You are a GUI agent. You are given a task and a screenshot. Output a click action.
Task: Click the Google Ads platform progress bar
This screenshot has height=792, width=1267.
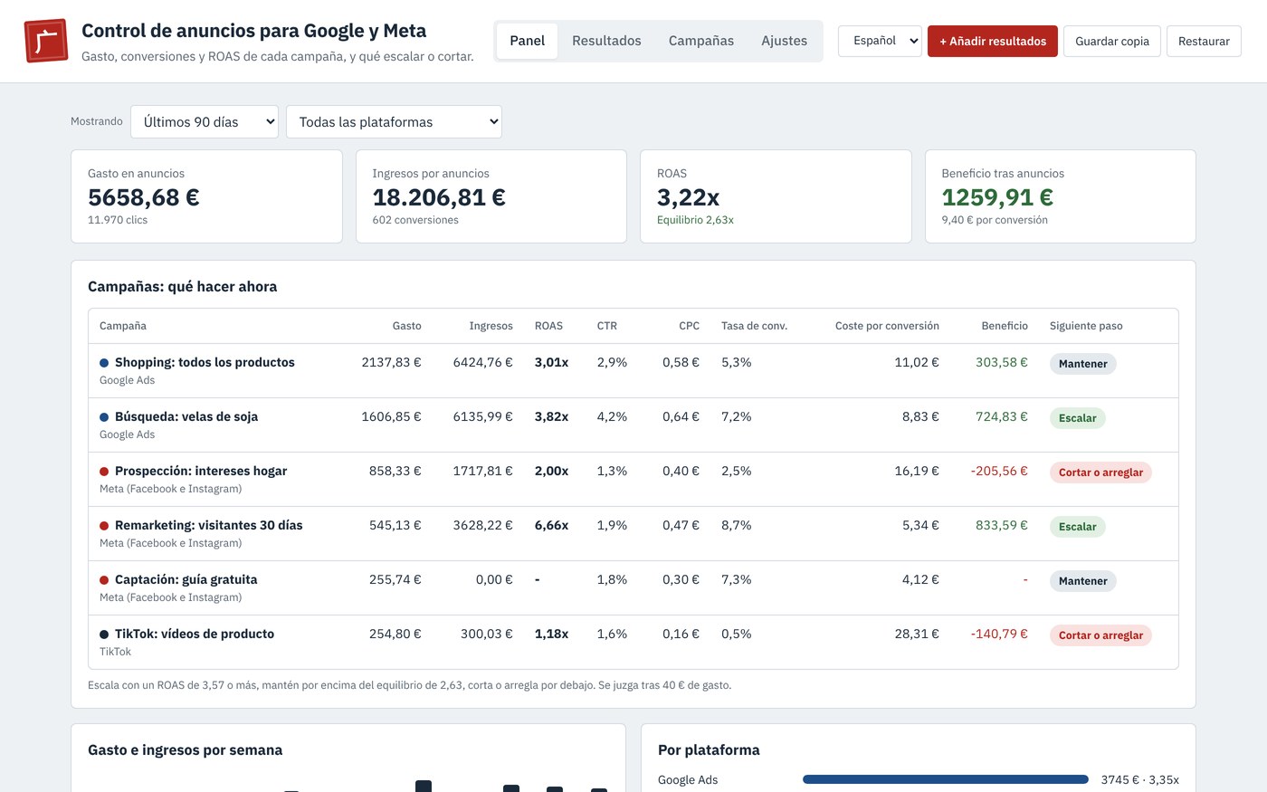coord(946,779)
